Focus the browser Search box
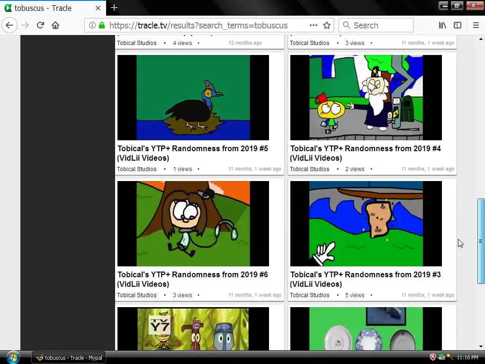Image resolution: width=485 pixels, height=364 pixels. click(376, 25)
